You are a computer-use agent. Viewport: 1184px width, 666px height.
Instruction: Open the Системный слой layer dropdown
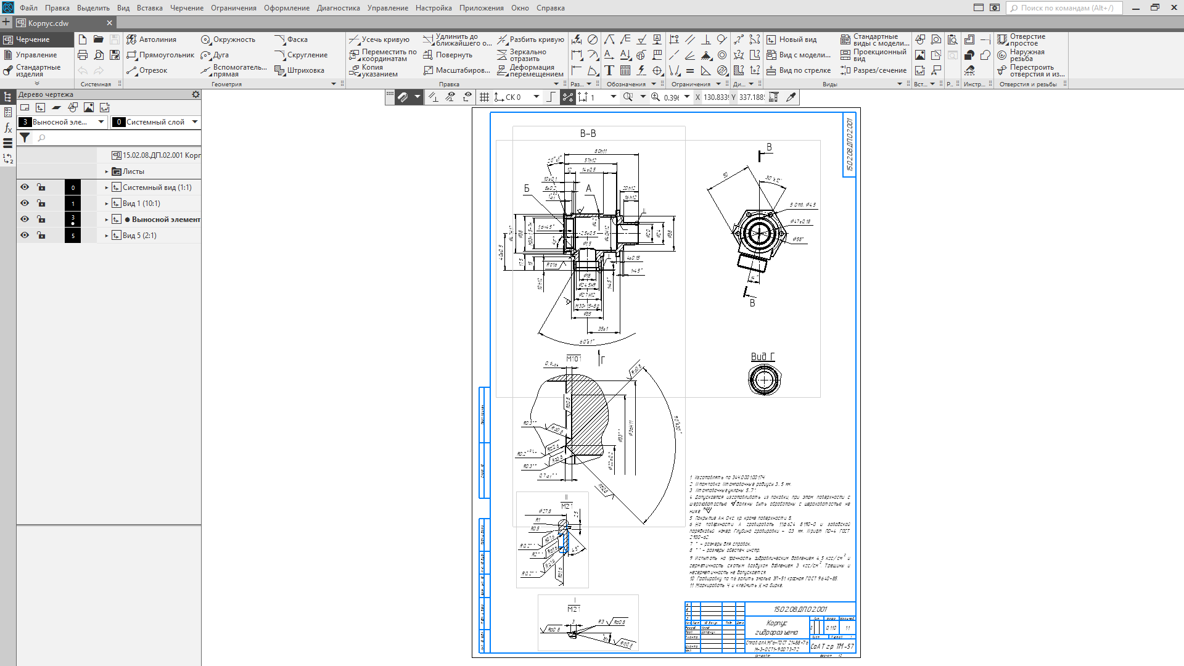(x=195, y=122)
